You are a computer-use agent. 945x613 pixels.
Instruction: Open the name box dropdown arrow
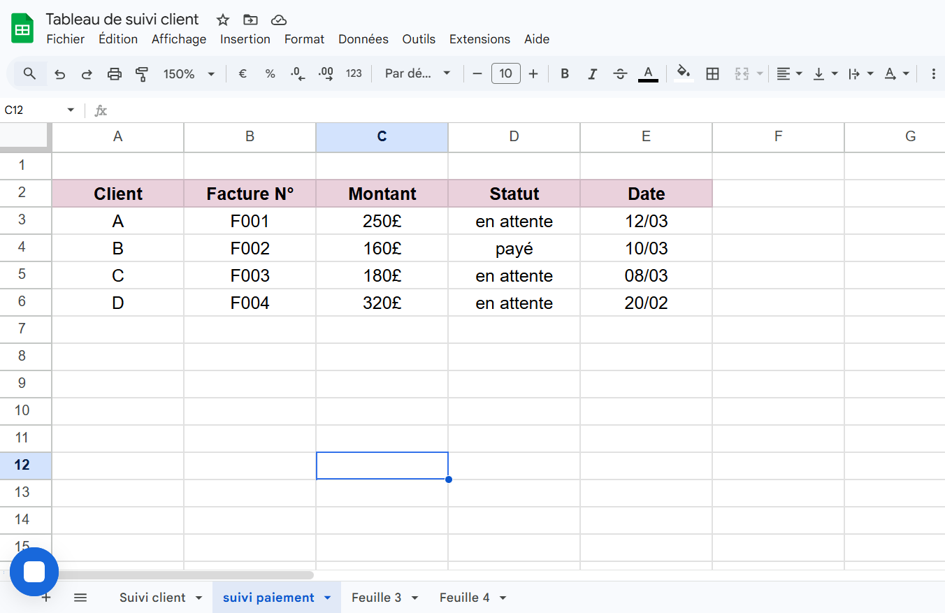(x=71, y=110)
